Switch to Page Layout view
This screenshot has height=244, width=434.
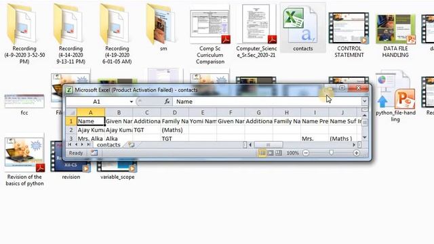point(271,152)
